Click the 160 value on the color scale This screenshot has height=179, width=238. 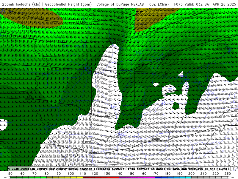[143, 174]
